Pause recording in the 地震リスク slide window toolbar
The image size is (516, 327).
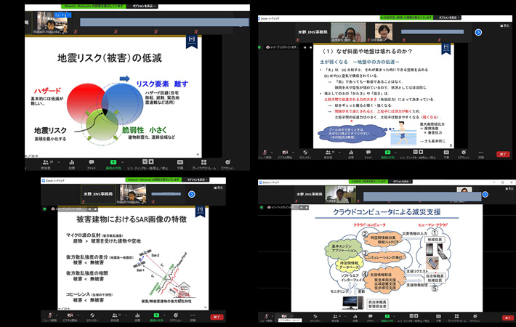(x=145, y=161)
